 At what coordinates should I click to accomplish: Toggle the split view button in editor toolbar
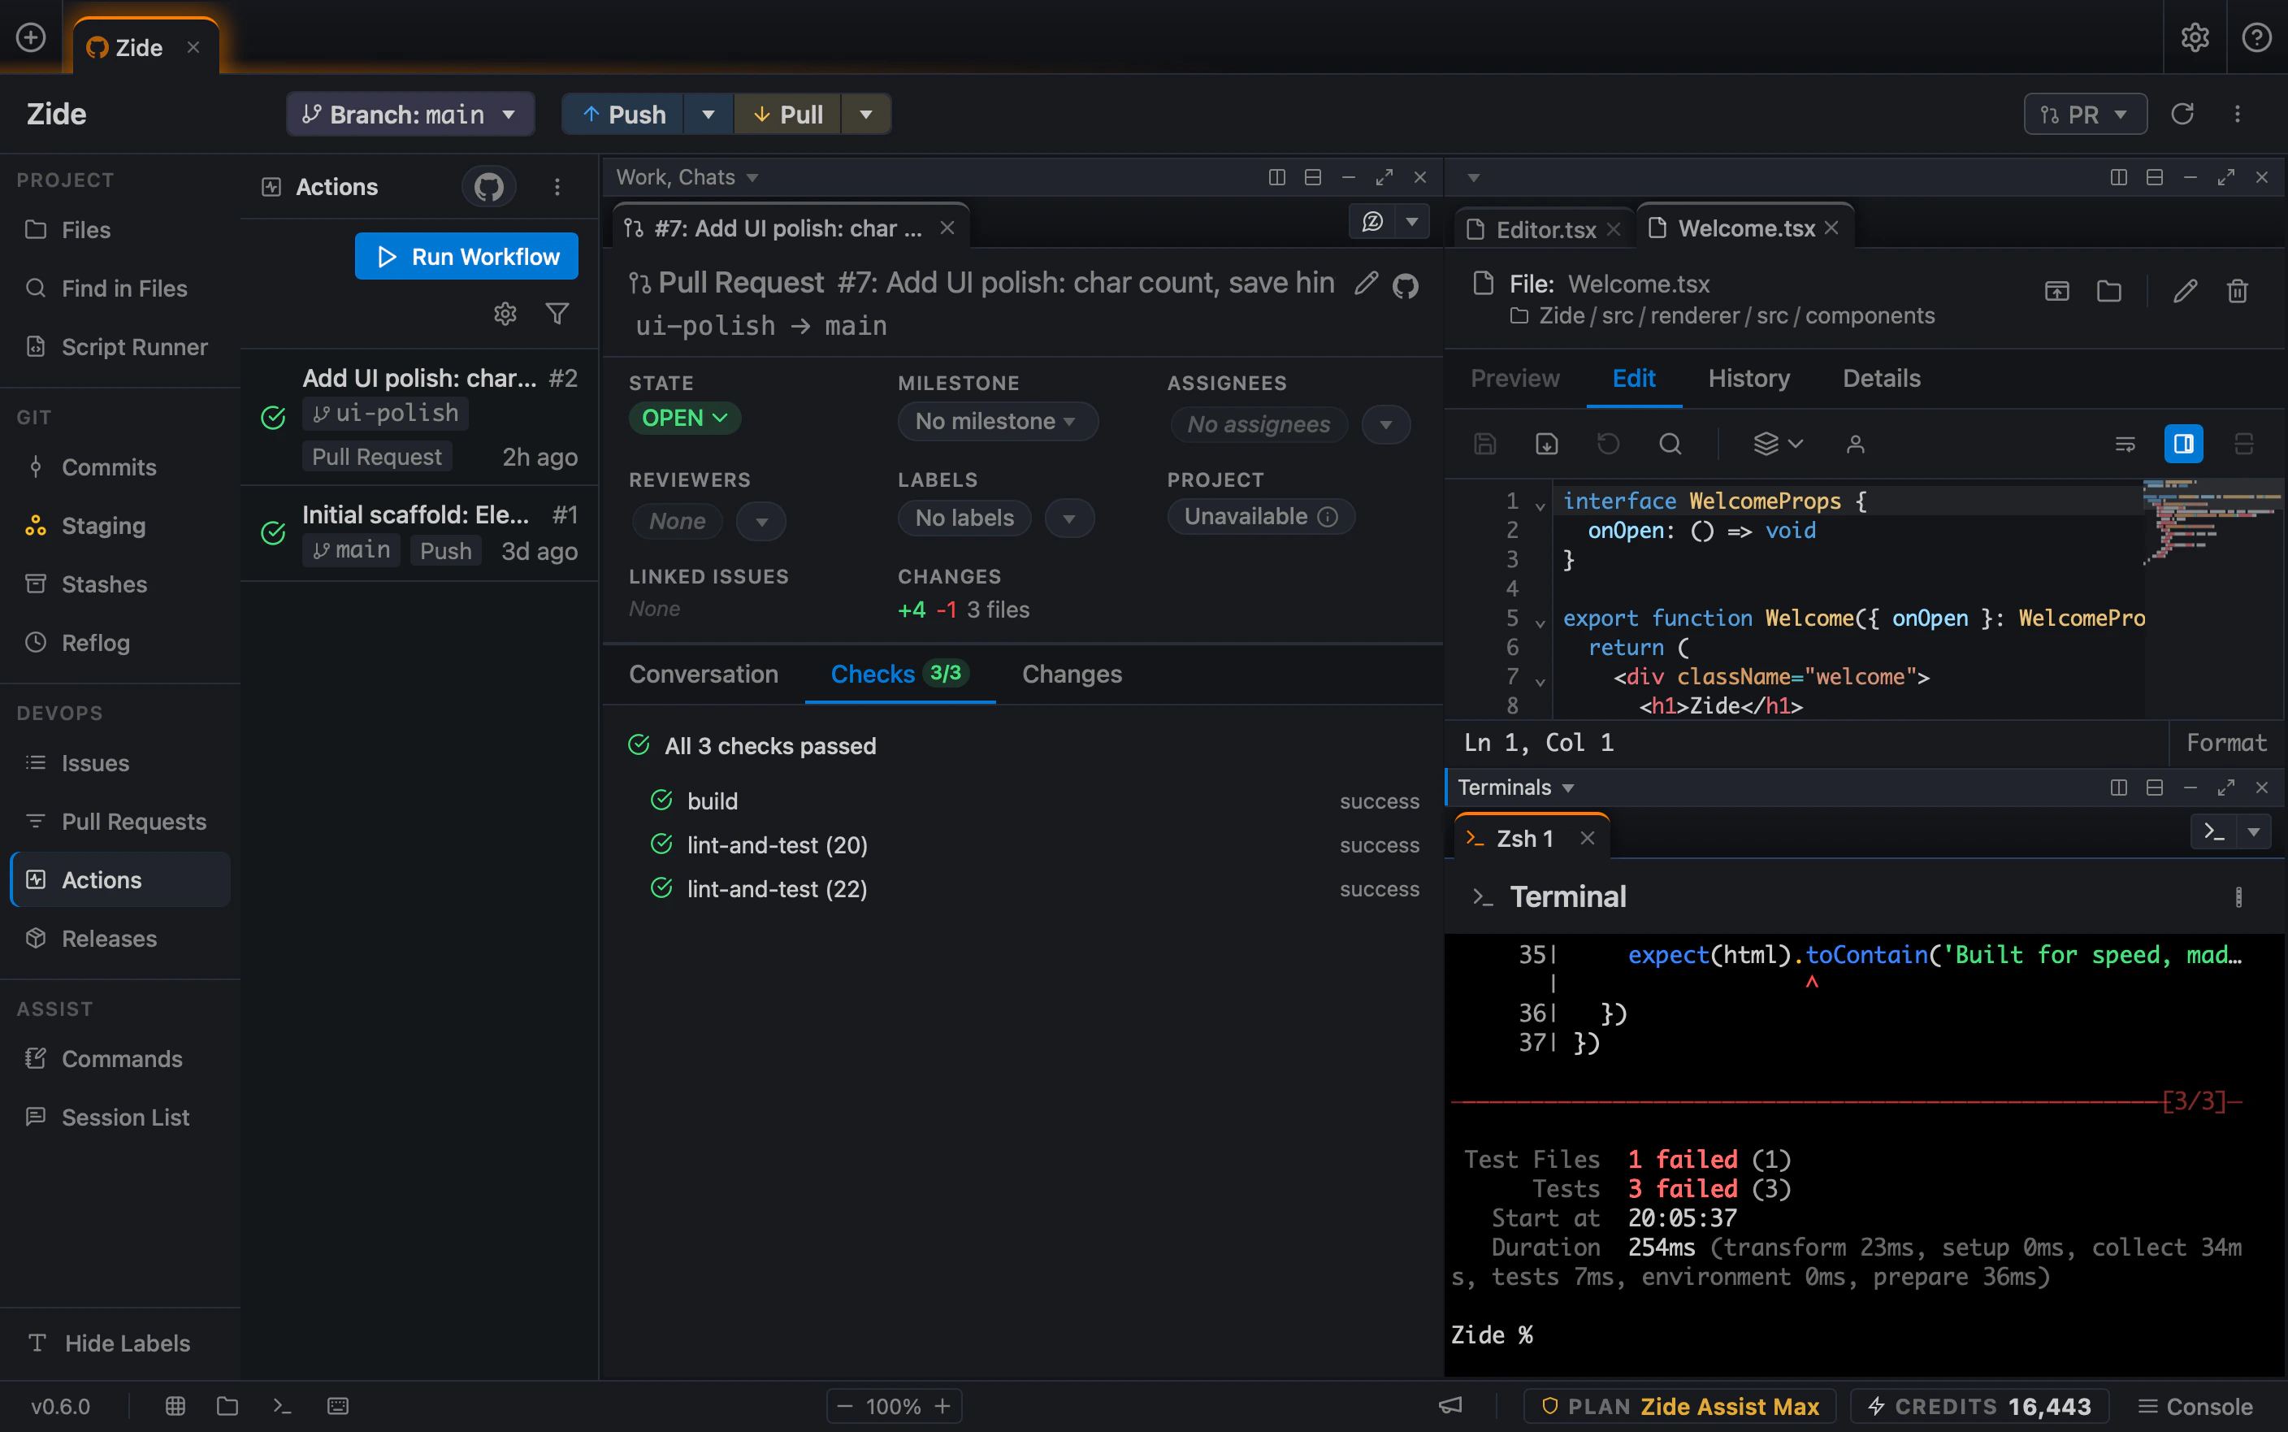2184,443
